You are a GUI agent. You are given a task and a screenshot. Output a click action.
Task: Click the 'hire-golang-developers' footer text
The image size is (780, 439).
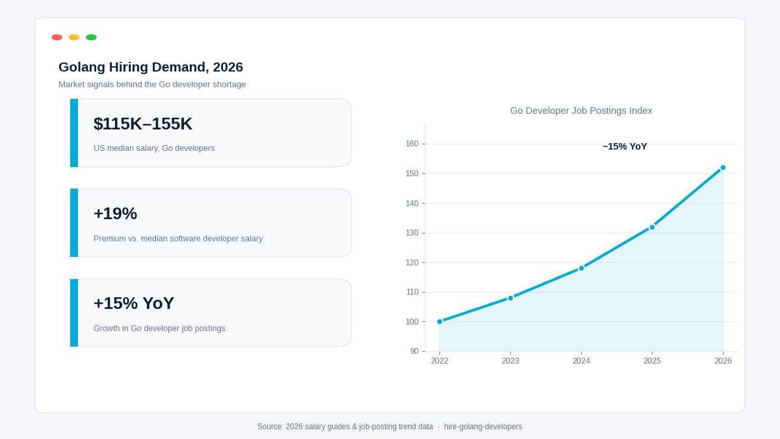point(483,427)
